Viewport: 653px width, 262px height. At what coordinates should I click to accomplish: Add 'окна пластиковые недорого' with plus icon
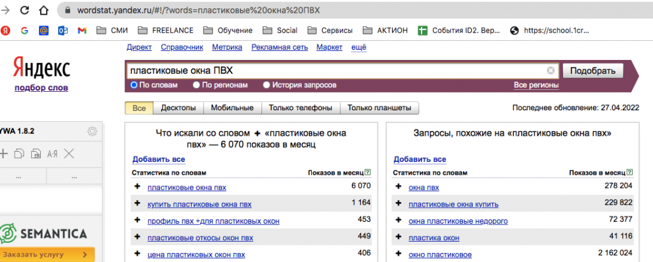pos(399,220)
